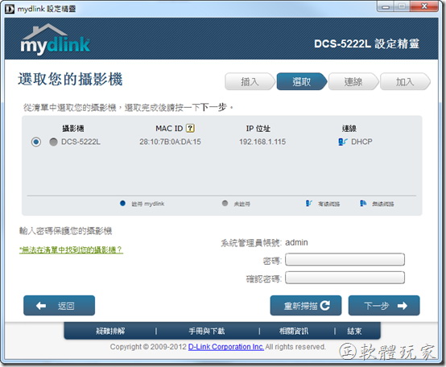Click the grey unregistered legend dot
Screen dimensions: 446x367
[225, 204]
